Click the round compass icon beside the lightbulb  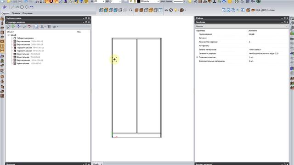tap(171, 10)
